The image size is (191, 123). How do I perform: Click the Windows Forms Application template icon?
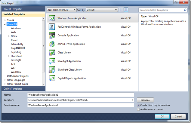[x=52, y=18]
